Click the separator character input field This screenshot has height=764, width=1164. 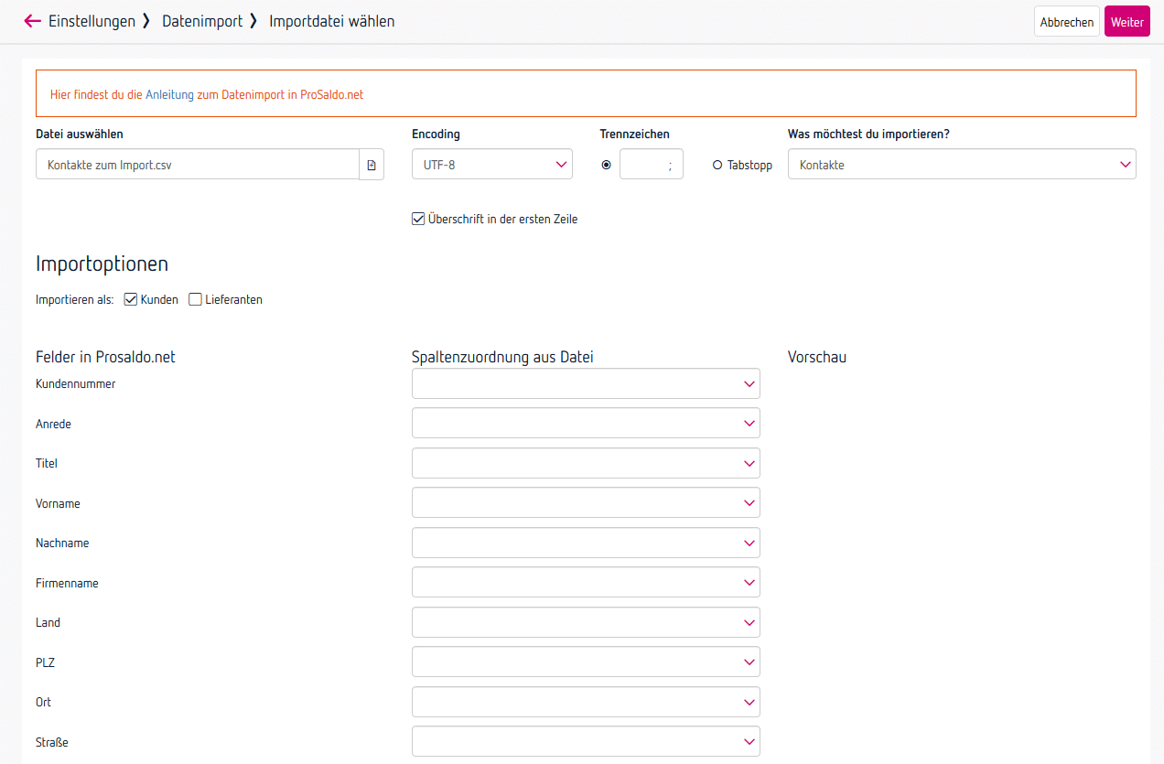652,165
